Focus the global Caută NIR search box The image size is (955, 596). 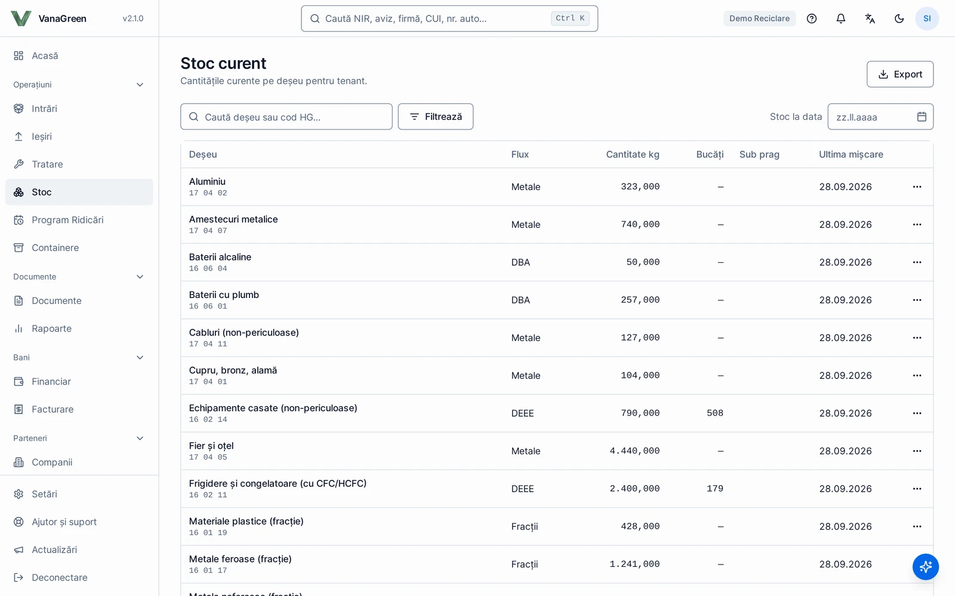click(449, 18)
